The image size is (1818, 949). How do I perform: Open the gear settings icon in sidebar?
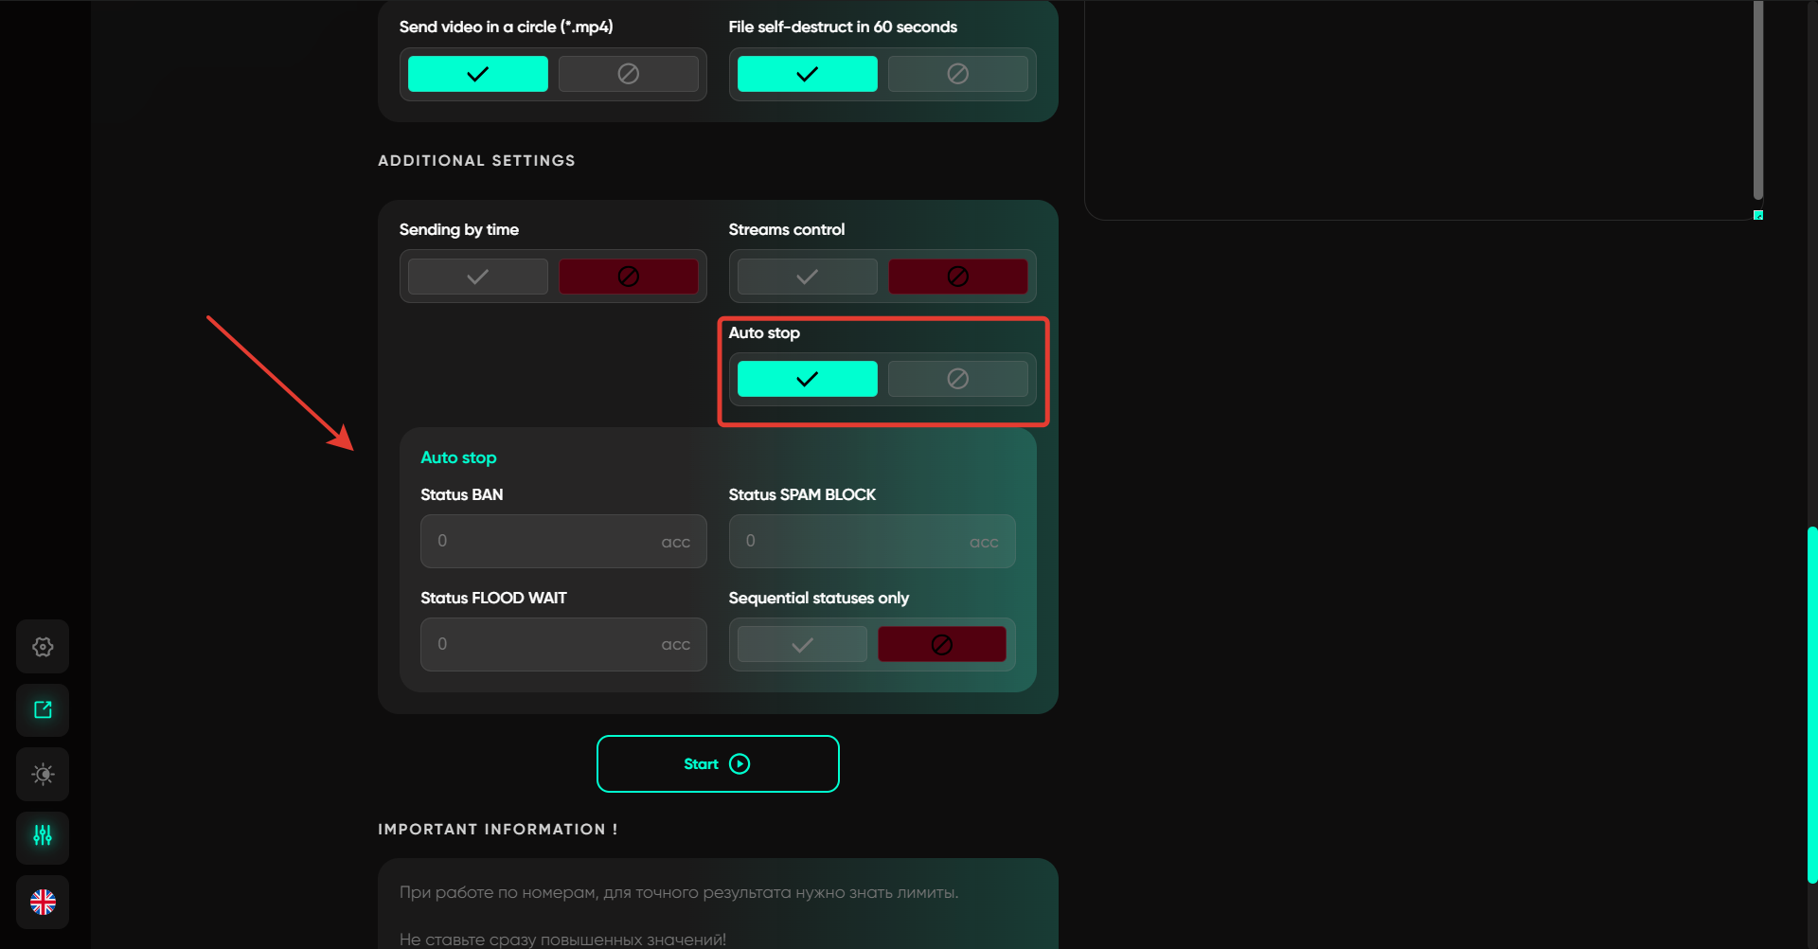[43, 647]
